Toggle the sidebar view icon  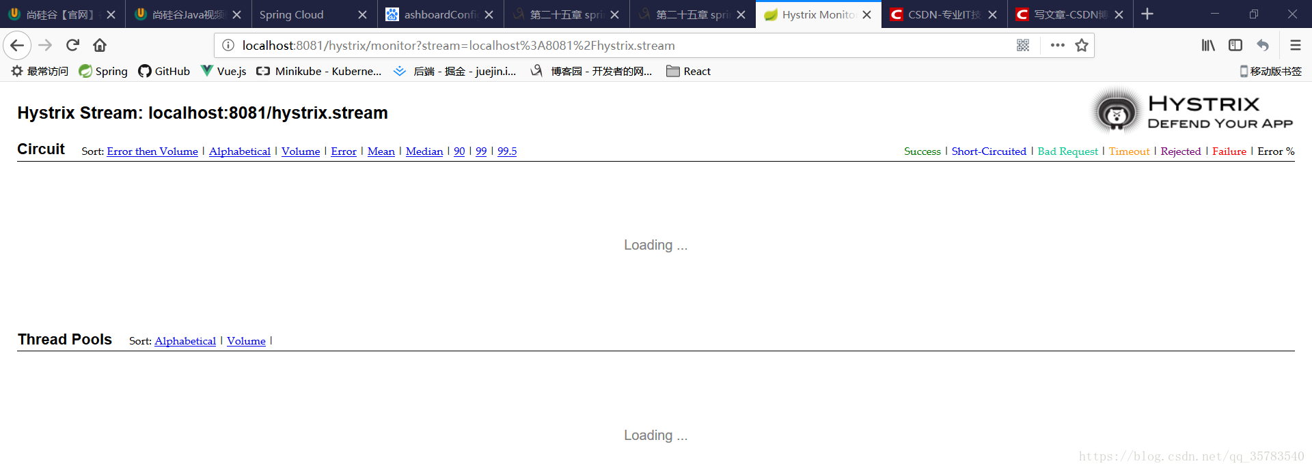point(1235,46)
